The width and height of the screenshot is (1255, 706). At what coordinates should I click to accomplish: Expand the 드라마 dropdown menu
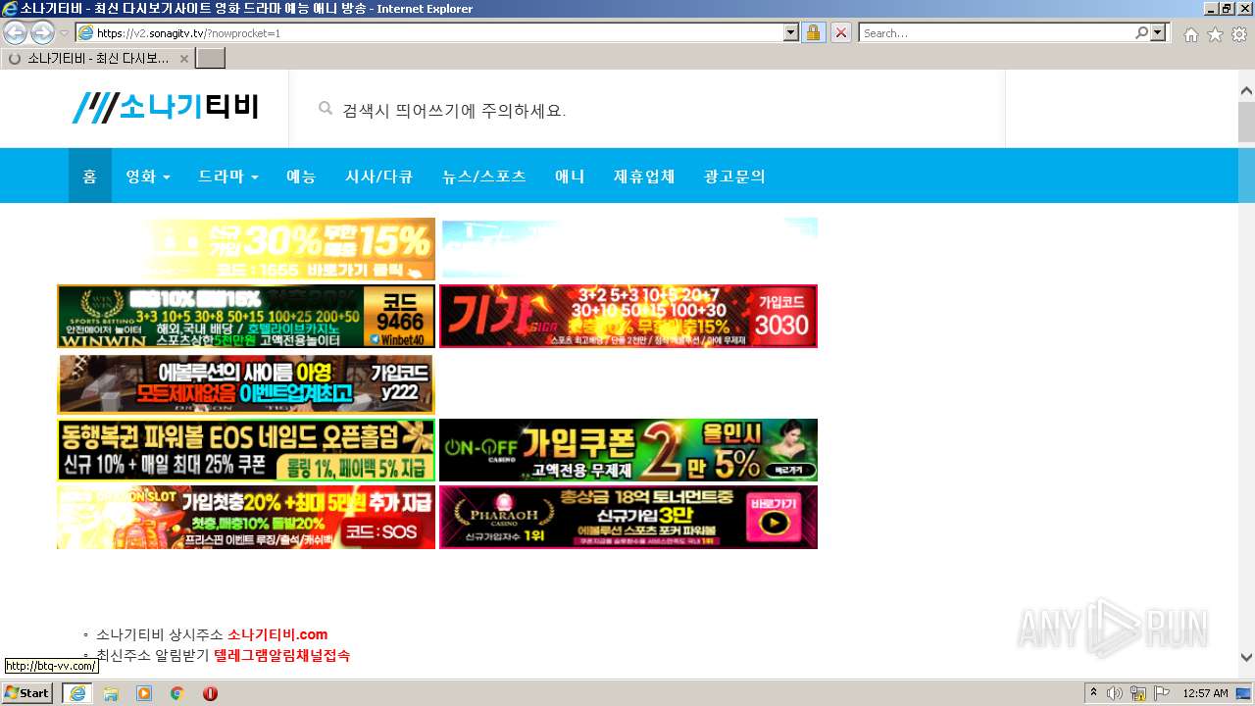click(228, 176)
